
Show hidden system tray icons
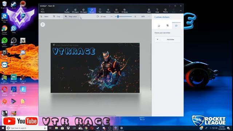[x=210, y=128]
